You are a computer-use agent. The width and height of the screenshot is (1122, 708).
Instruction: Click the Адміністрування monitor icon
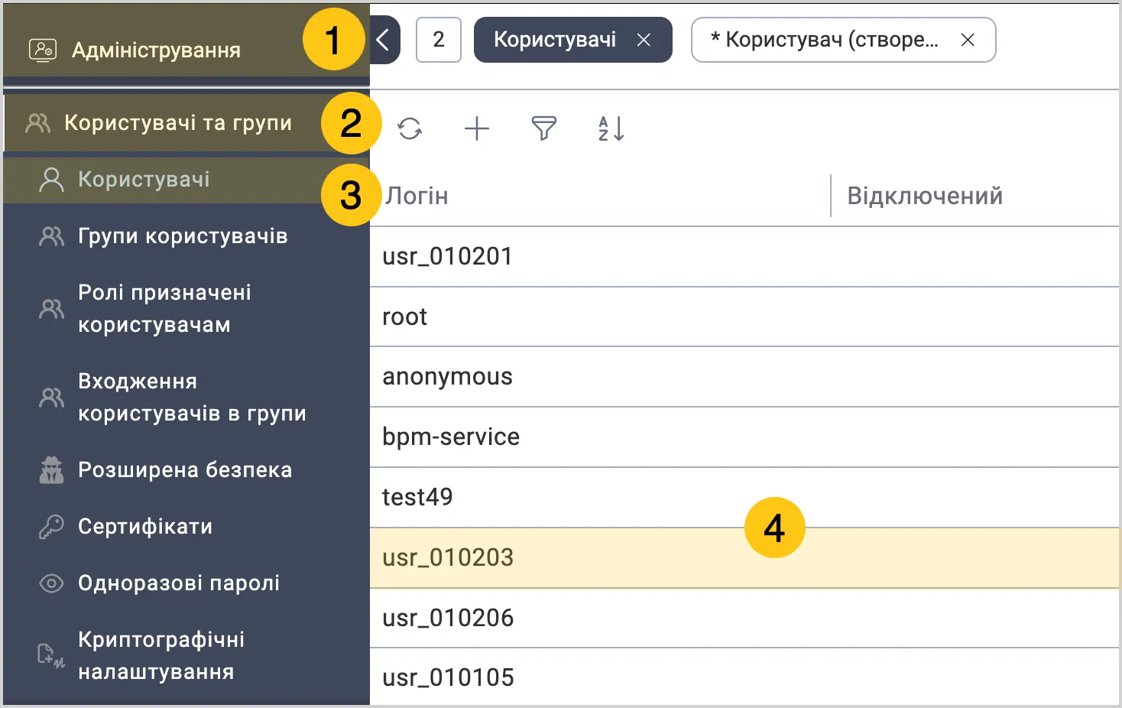click(43, 50)
